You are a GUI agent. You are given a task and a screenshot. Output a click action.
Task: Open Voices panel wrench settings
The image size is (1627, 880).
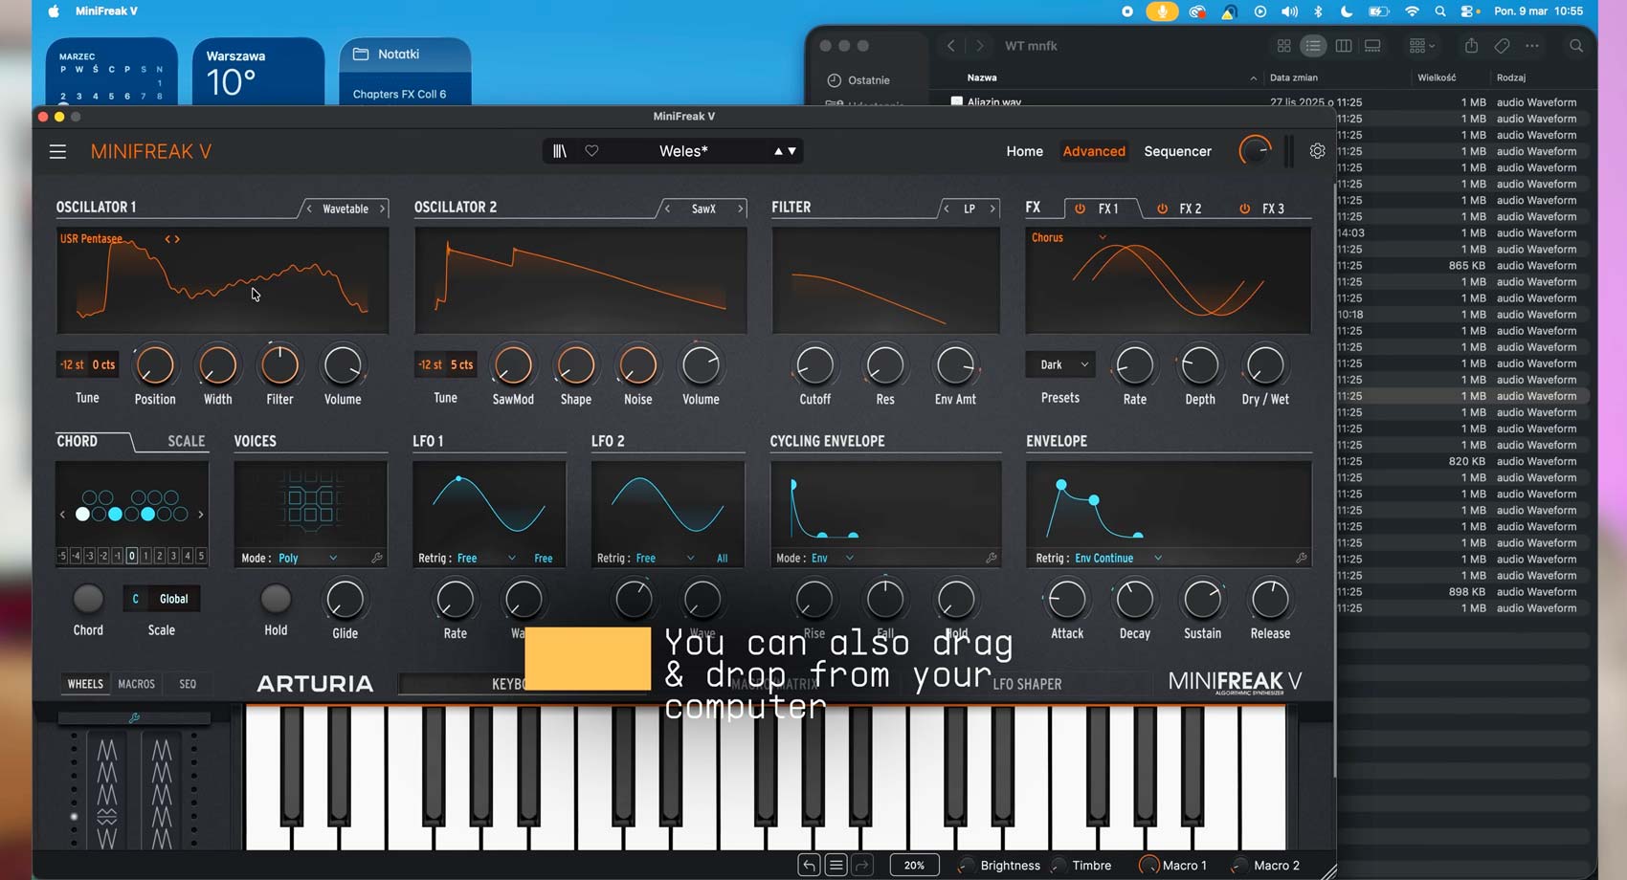[377, 558]
